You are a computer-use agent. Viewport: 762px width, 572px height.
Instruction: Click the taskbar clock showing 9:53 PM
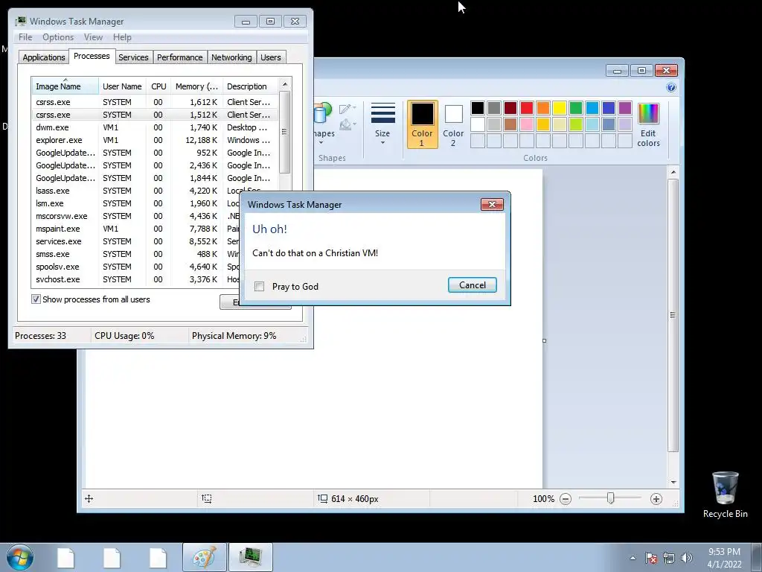[724, 558]
